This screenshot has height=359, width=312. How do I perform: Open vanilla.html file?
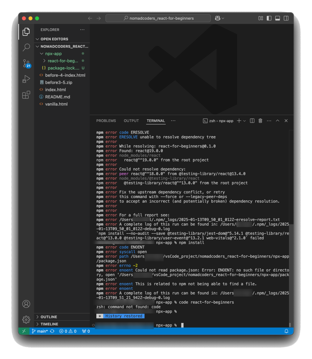(x=62, y=104)
